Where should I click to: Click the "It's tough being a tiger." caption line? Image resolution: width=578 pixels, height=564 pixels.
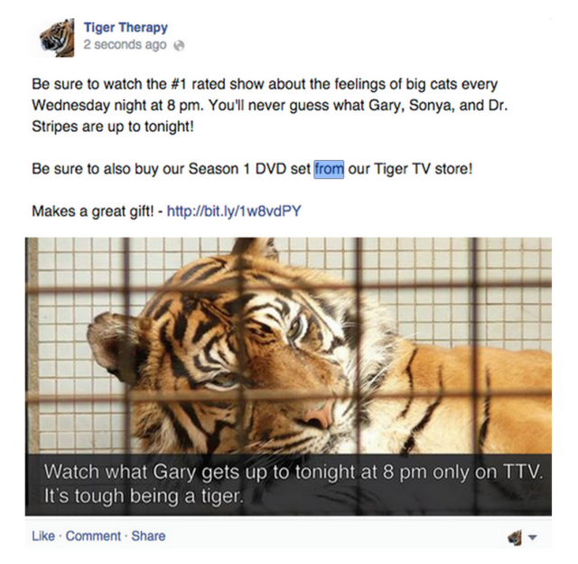[x=144, y=496]
